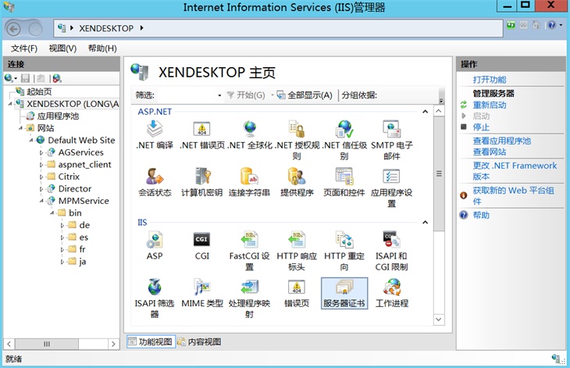Screen dimensions: 570x368
Task: Open the .NET 错误页 feature
Action: [x=201, y=135]
